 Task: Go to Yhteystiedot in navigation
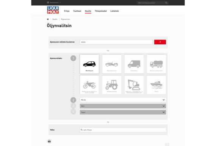click(x=101, y=11)
